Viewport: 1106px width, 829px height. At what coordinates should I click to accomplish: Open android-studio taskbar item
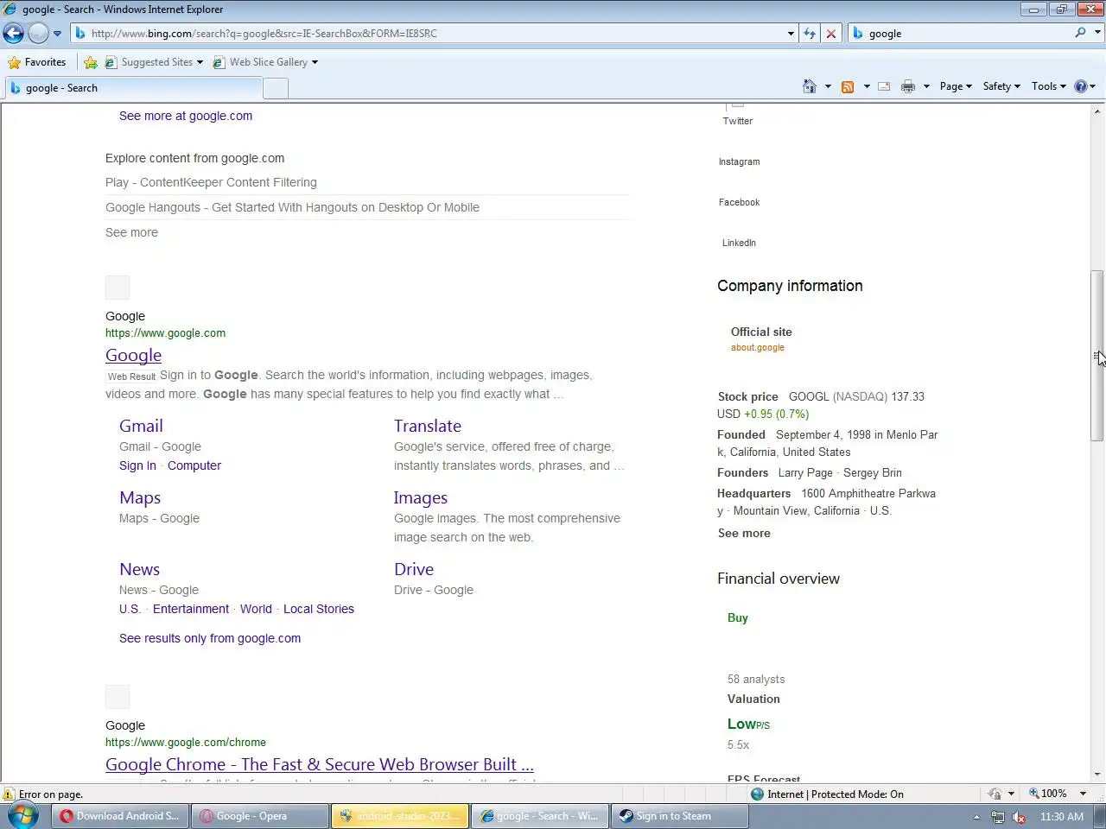pos(400,816)
